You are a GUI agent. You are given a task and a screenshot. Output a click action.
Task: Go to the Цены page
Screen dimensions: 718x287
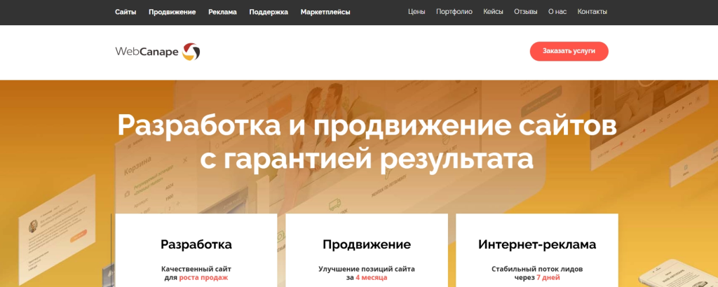pos(416,12)
